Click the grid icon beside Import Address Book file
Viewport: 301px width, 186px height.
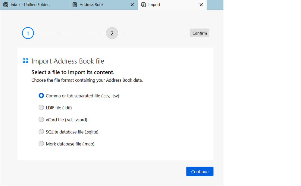click(x=25, y=61)
